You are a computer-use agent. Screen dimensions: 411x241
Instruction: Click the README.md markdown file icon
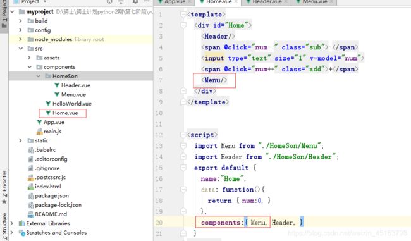click(x=31, y=214)
